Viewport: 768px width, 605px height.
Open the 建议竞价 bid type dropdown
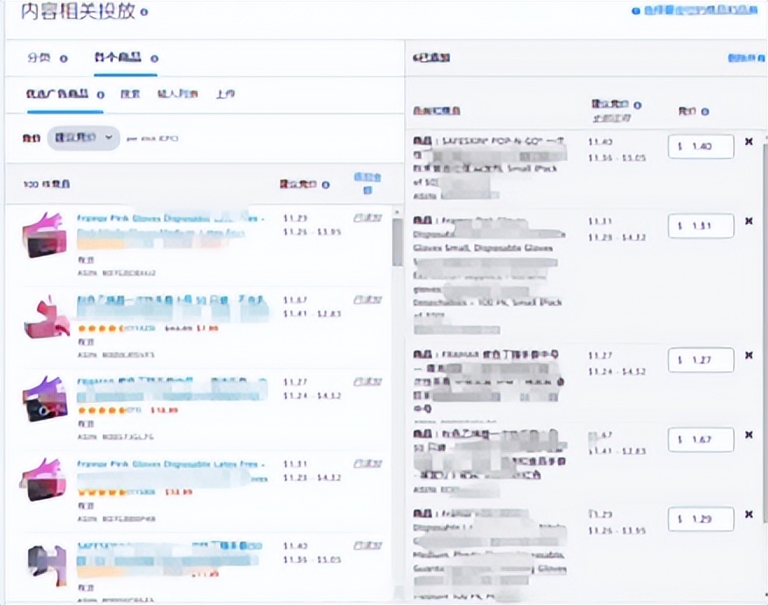[x=83, y=137]
